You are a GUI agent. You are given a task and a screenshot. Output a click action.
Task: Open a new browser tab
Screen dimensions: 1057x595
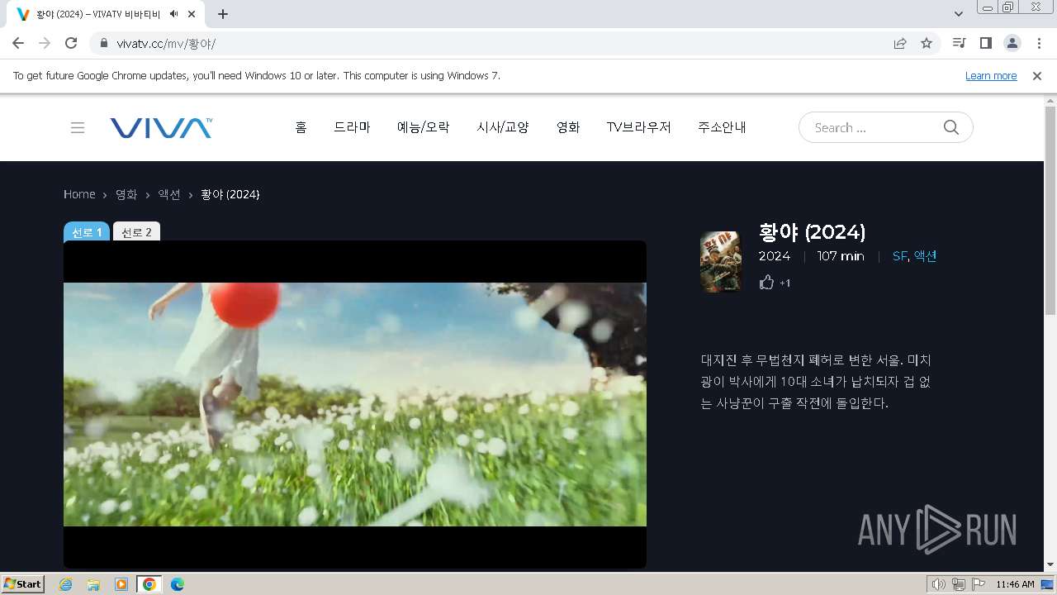(x=223, y=14)
